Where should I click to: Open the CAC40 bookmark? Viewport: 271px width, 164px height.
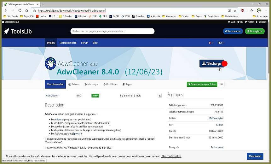(114, 16)
